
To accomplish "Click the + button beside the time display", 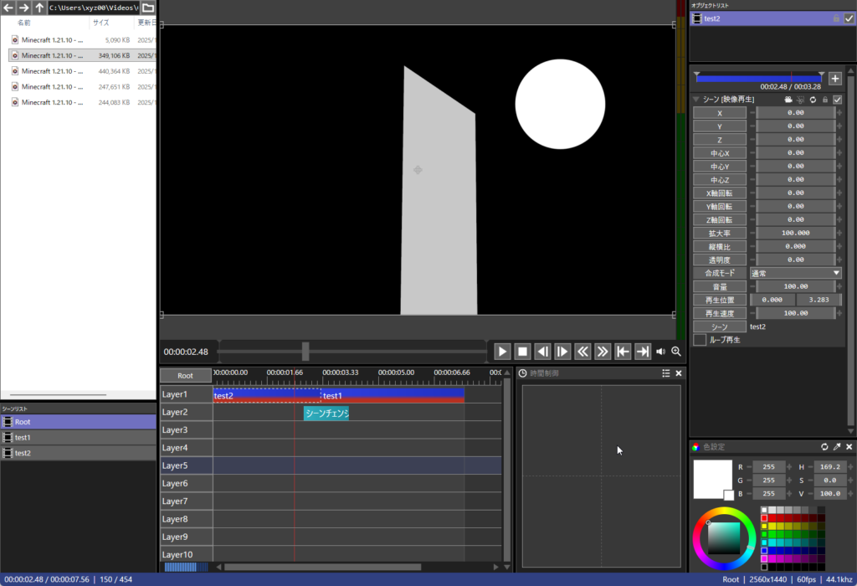I will tap(834, 78).
